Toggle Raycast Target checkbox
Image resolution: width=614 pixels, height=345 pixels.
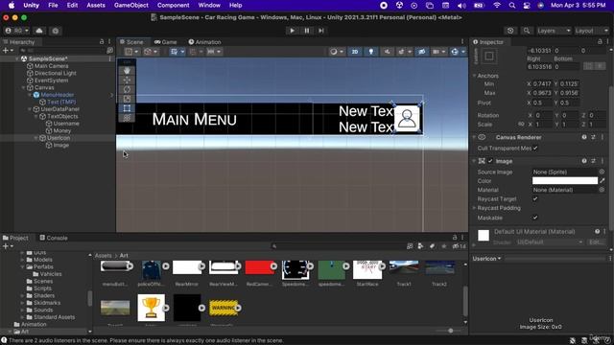tap(535, 198)
